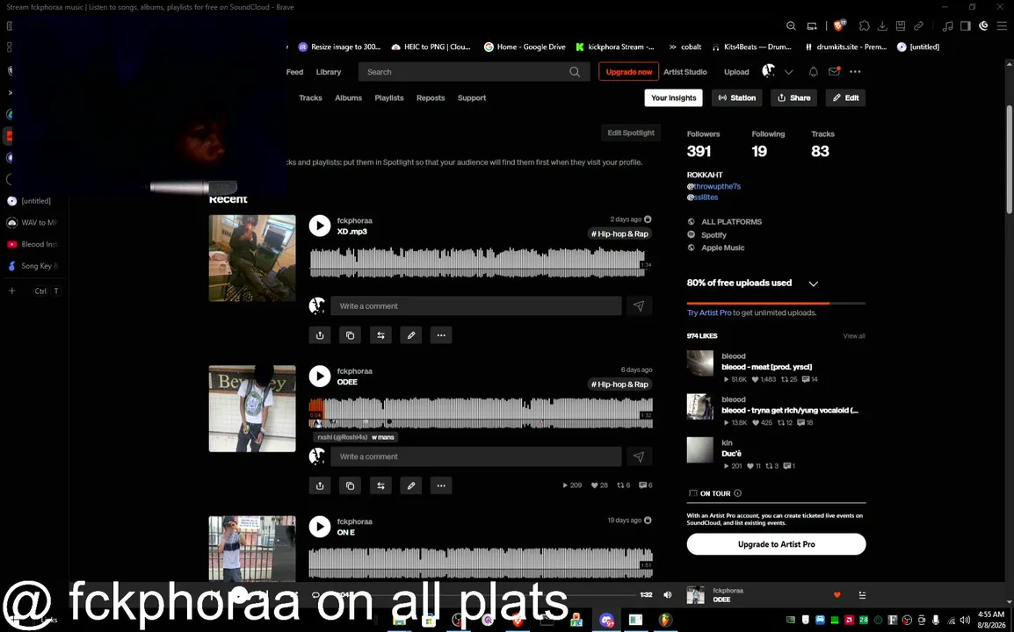The height and width of the screenshot is (632, 1014).
Task: Open Albums tab on profile
Action: tap(349, 98)
